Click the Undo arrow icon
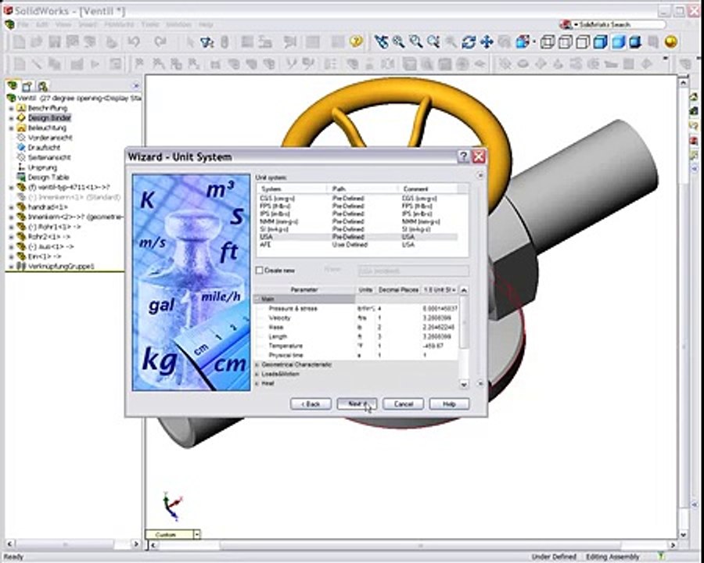704x563 pixels. point(134,42)
